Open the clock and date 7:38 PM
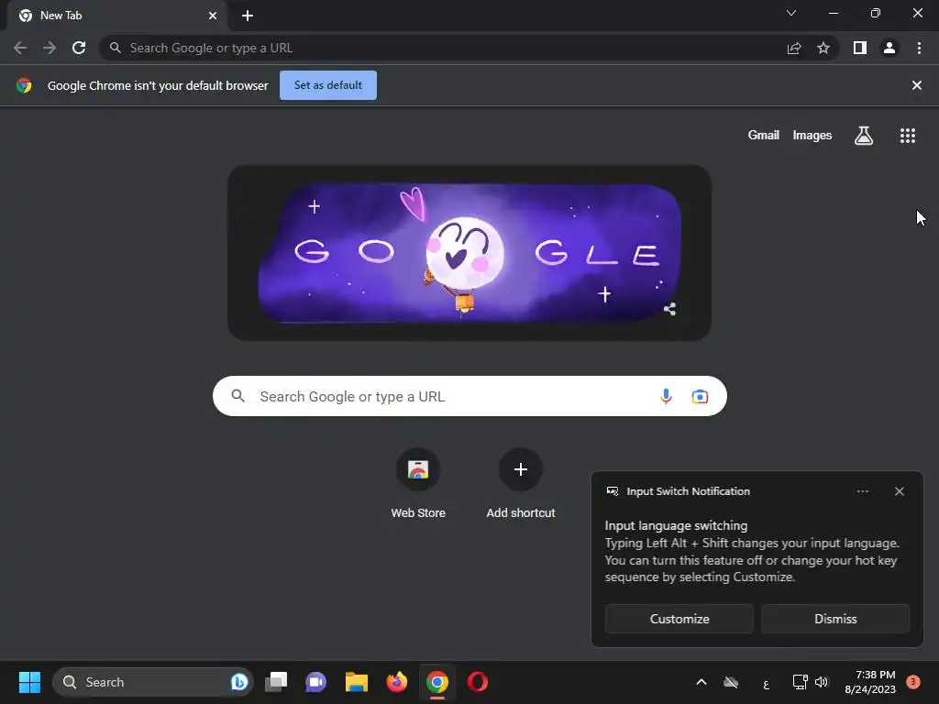939x704 pixels. point(870,682)
